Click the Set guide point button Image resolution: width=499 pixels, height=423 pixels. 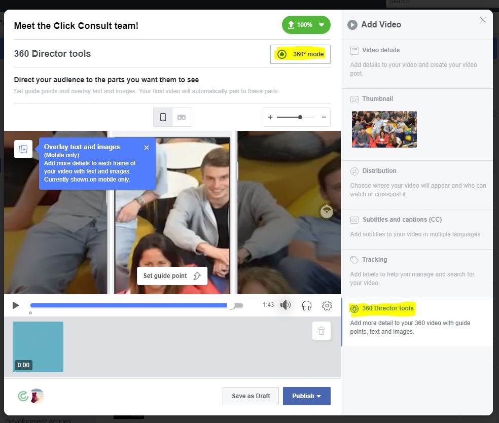tap(172, 275)
